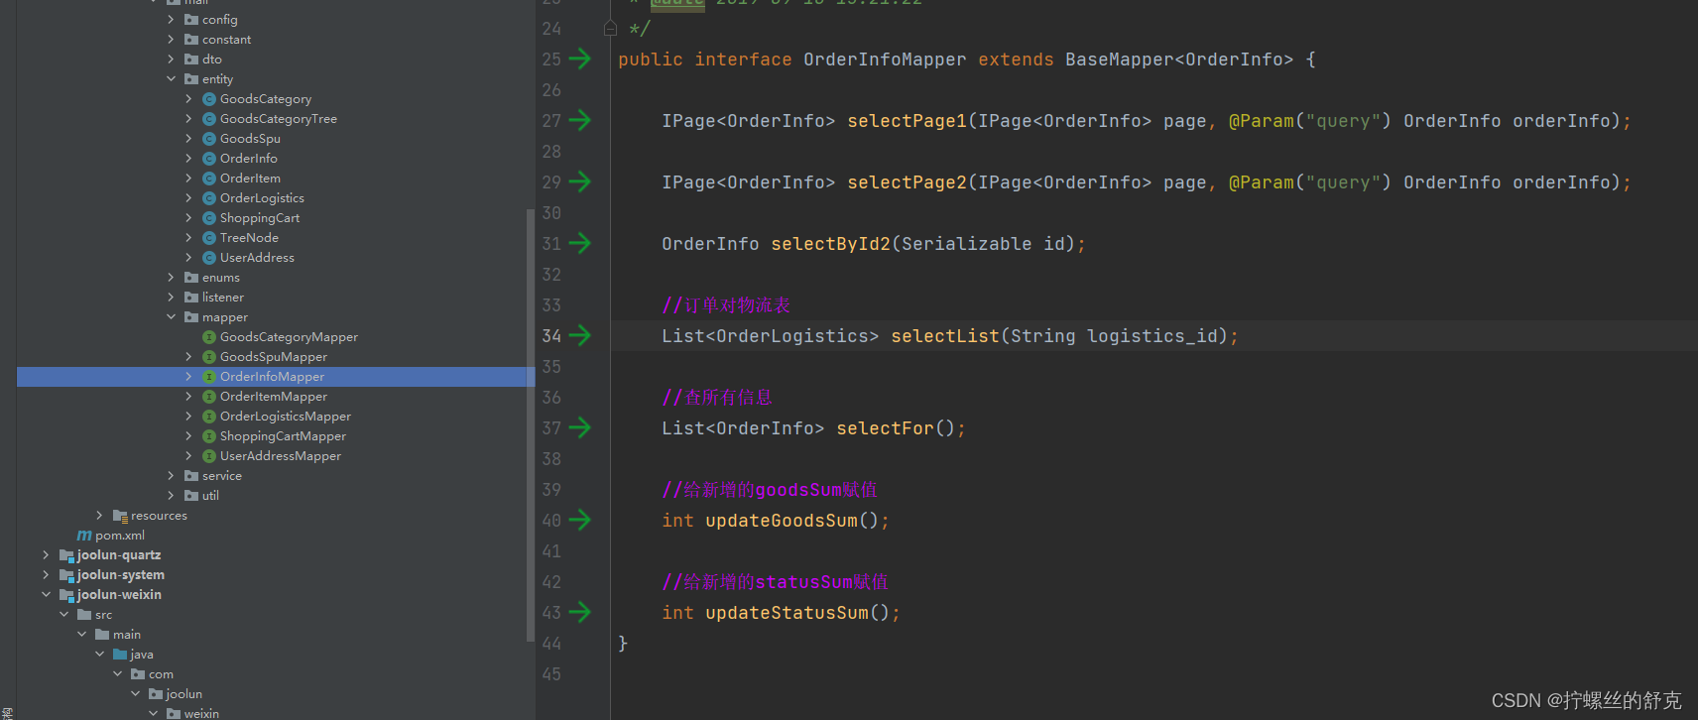Select the com package under joolun-weixin

(161, 674)
